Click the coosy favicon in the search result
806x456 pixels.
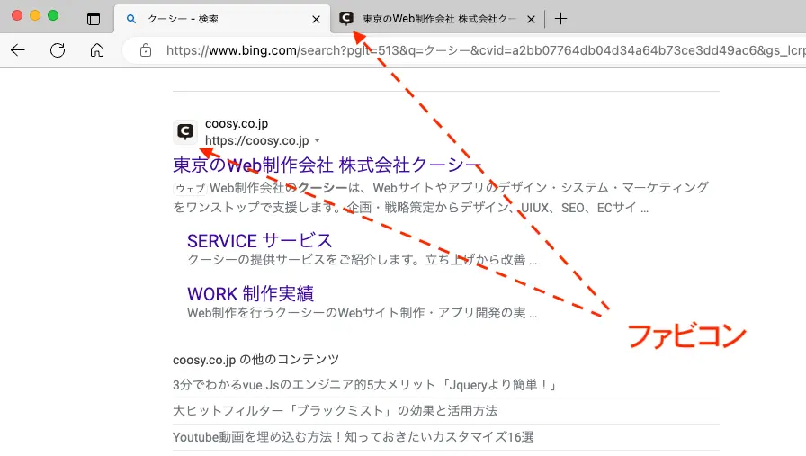tap(185, 131)
